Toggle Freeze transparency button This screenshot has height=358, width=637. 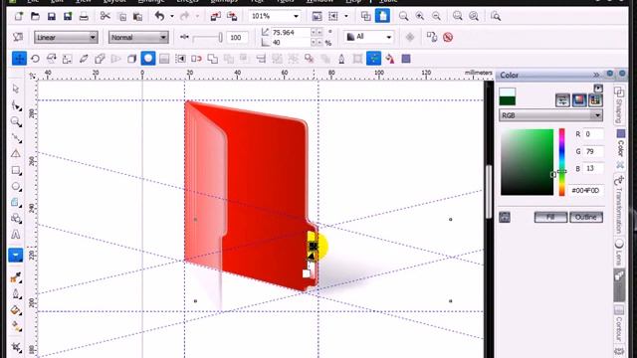[x=410, y=38]
